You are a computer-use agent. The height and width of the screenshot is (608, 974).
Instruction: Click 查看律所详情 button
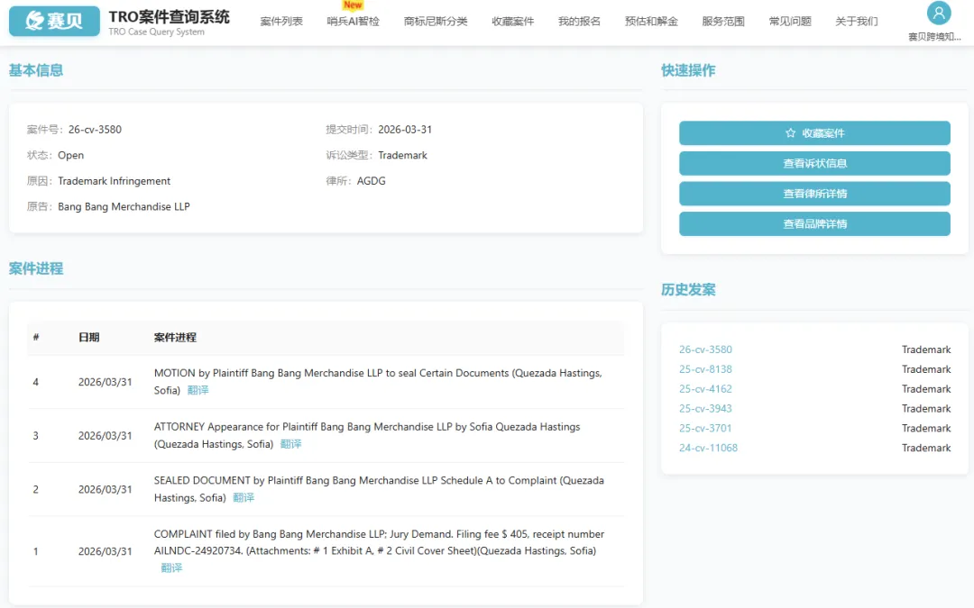tap(813, 194)
